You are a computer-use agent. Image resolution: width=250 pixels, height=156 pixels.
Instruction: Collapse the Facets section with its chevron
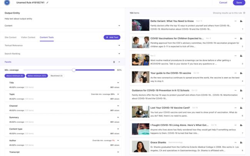click(x=119, y=61)
